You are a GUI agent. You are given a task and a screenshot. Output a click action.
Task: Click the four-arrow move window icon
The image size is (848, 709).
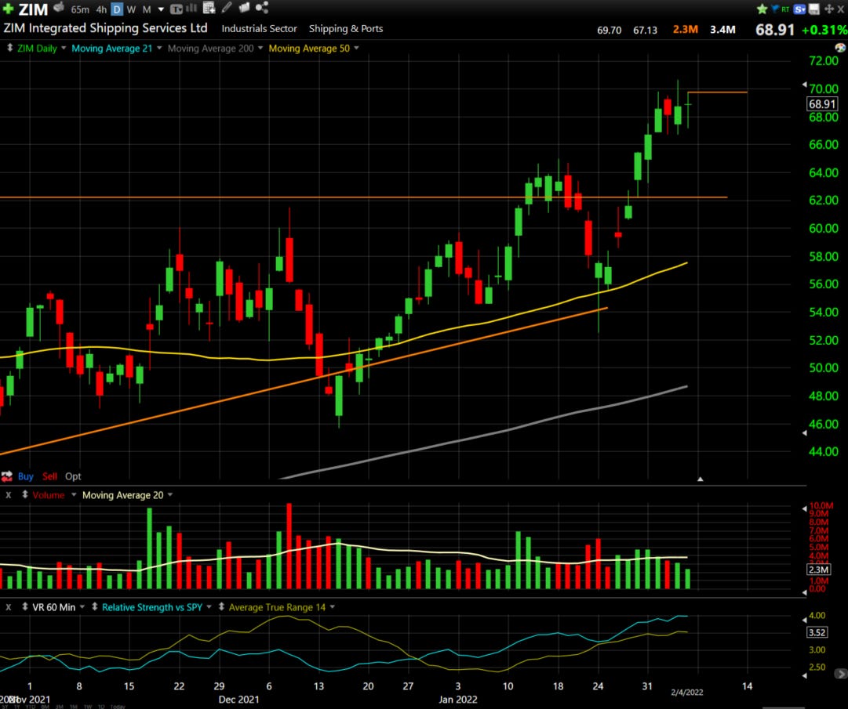coord(828,9)
